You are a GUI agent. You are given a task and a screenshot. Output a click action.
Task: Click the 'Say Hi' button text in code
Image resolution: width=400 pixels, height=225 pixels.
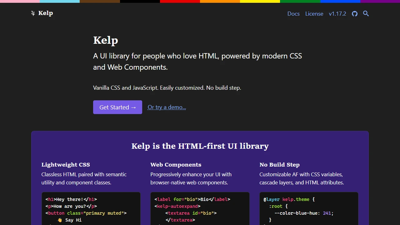[x=72, y=220]
